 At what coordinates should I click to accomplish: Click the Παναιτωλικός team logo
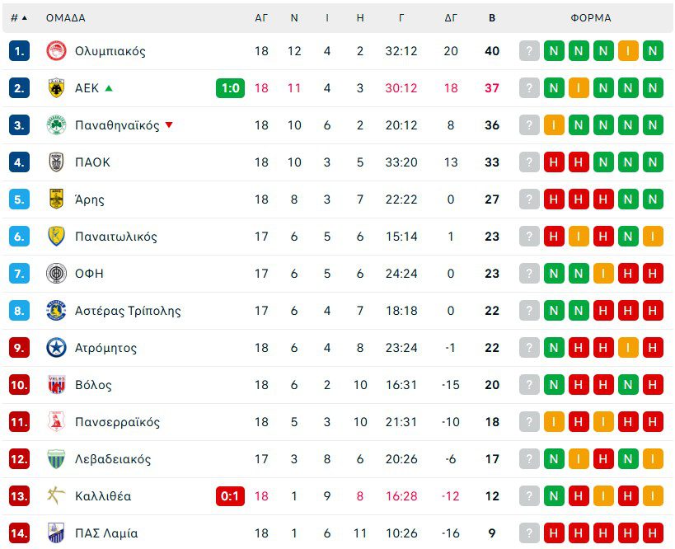pyautogui.click(x=56, y=237)
